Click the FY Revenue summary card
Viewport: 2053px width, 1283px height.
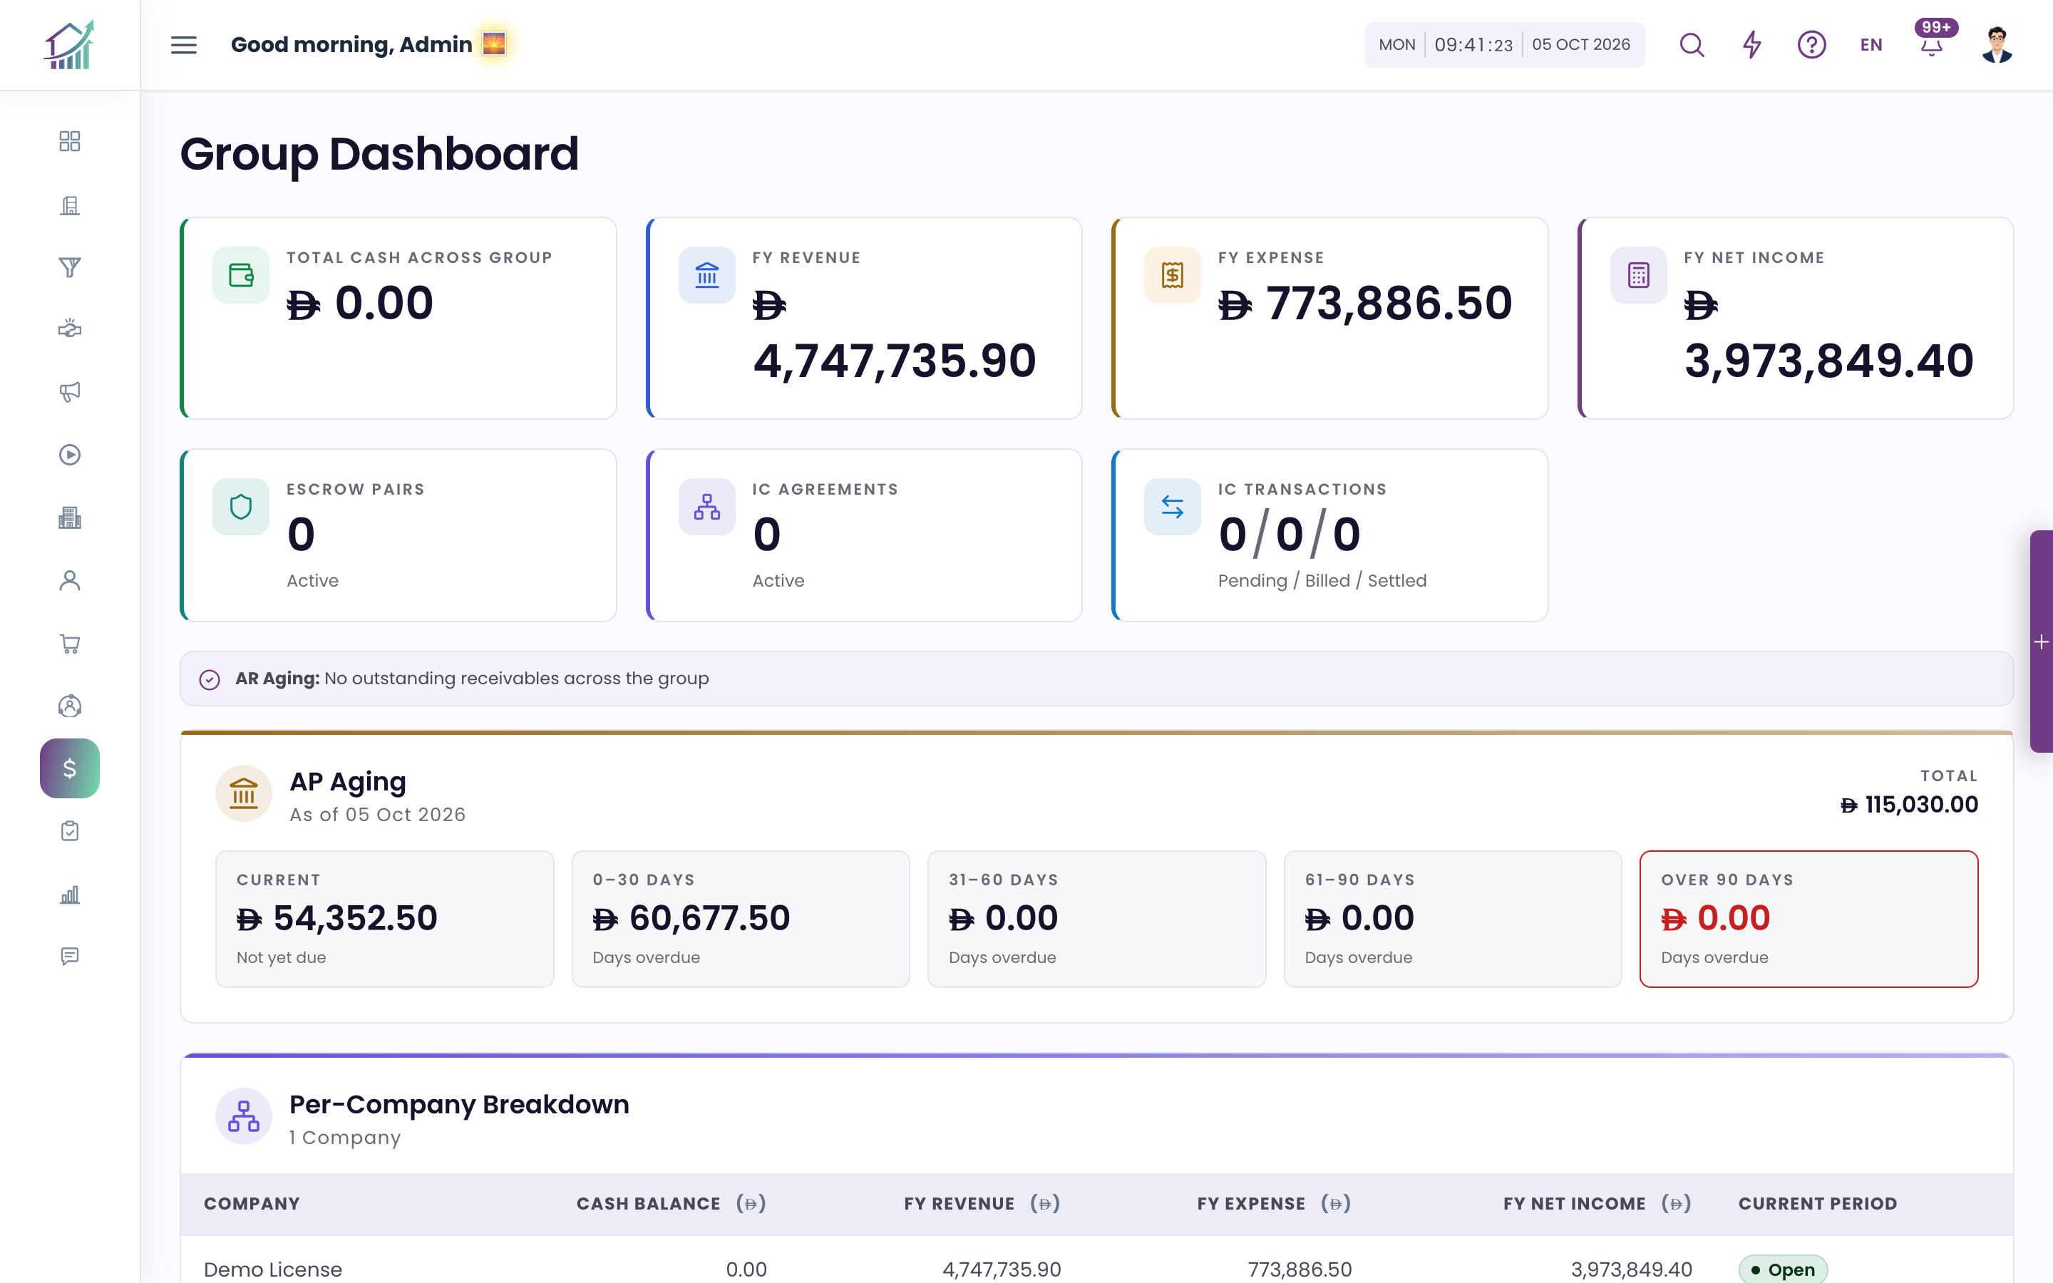(x=864, y=318)
